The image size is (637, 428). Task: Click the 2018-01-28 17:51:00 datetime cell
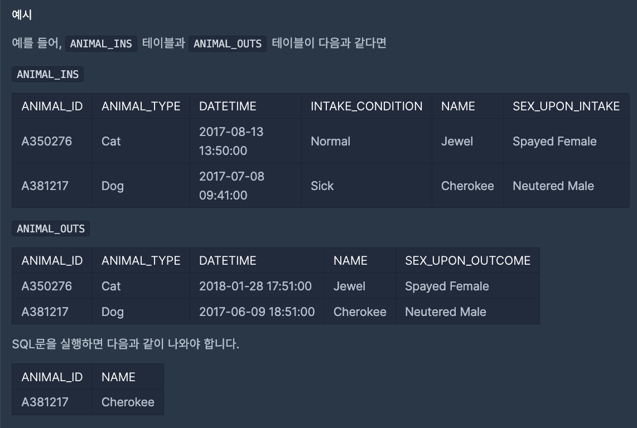(x=257, y=286)
